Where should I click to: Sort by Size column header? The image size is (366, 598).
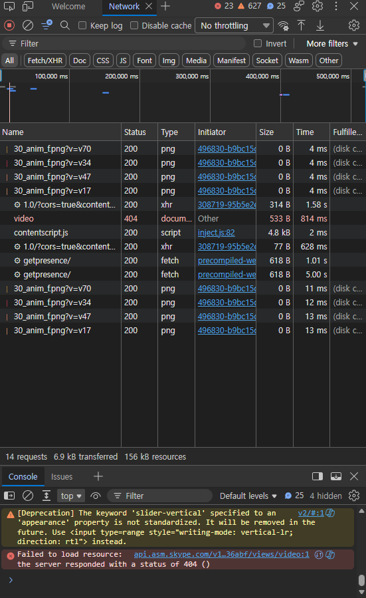pyautogui.click(x=274, y=132)
